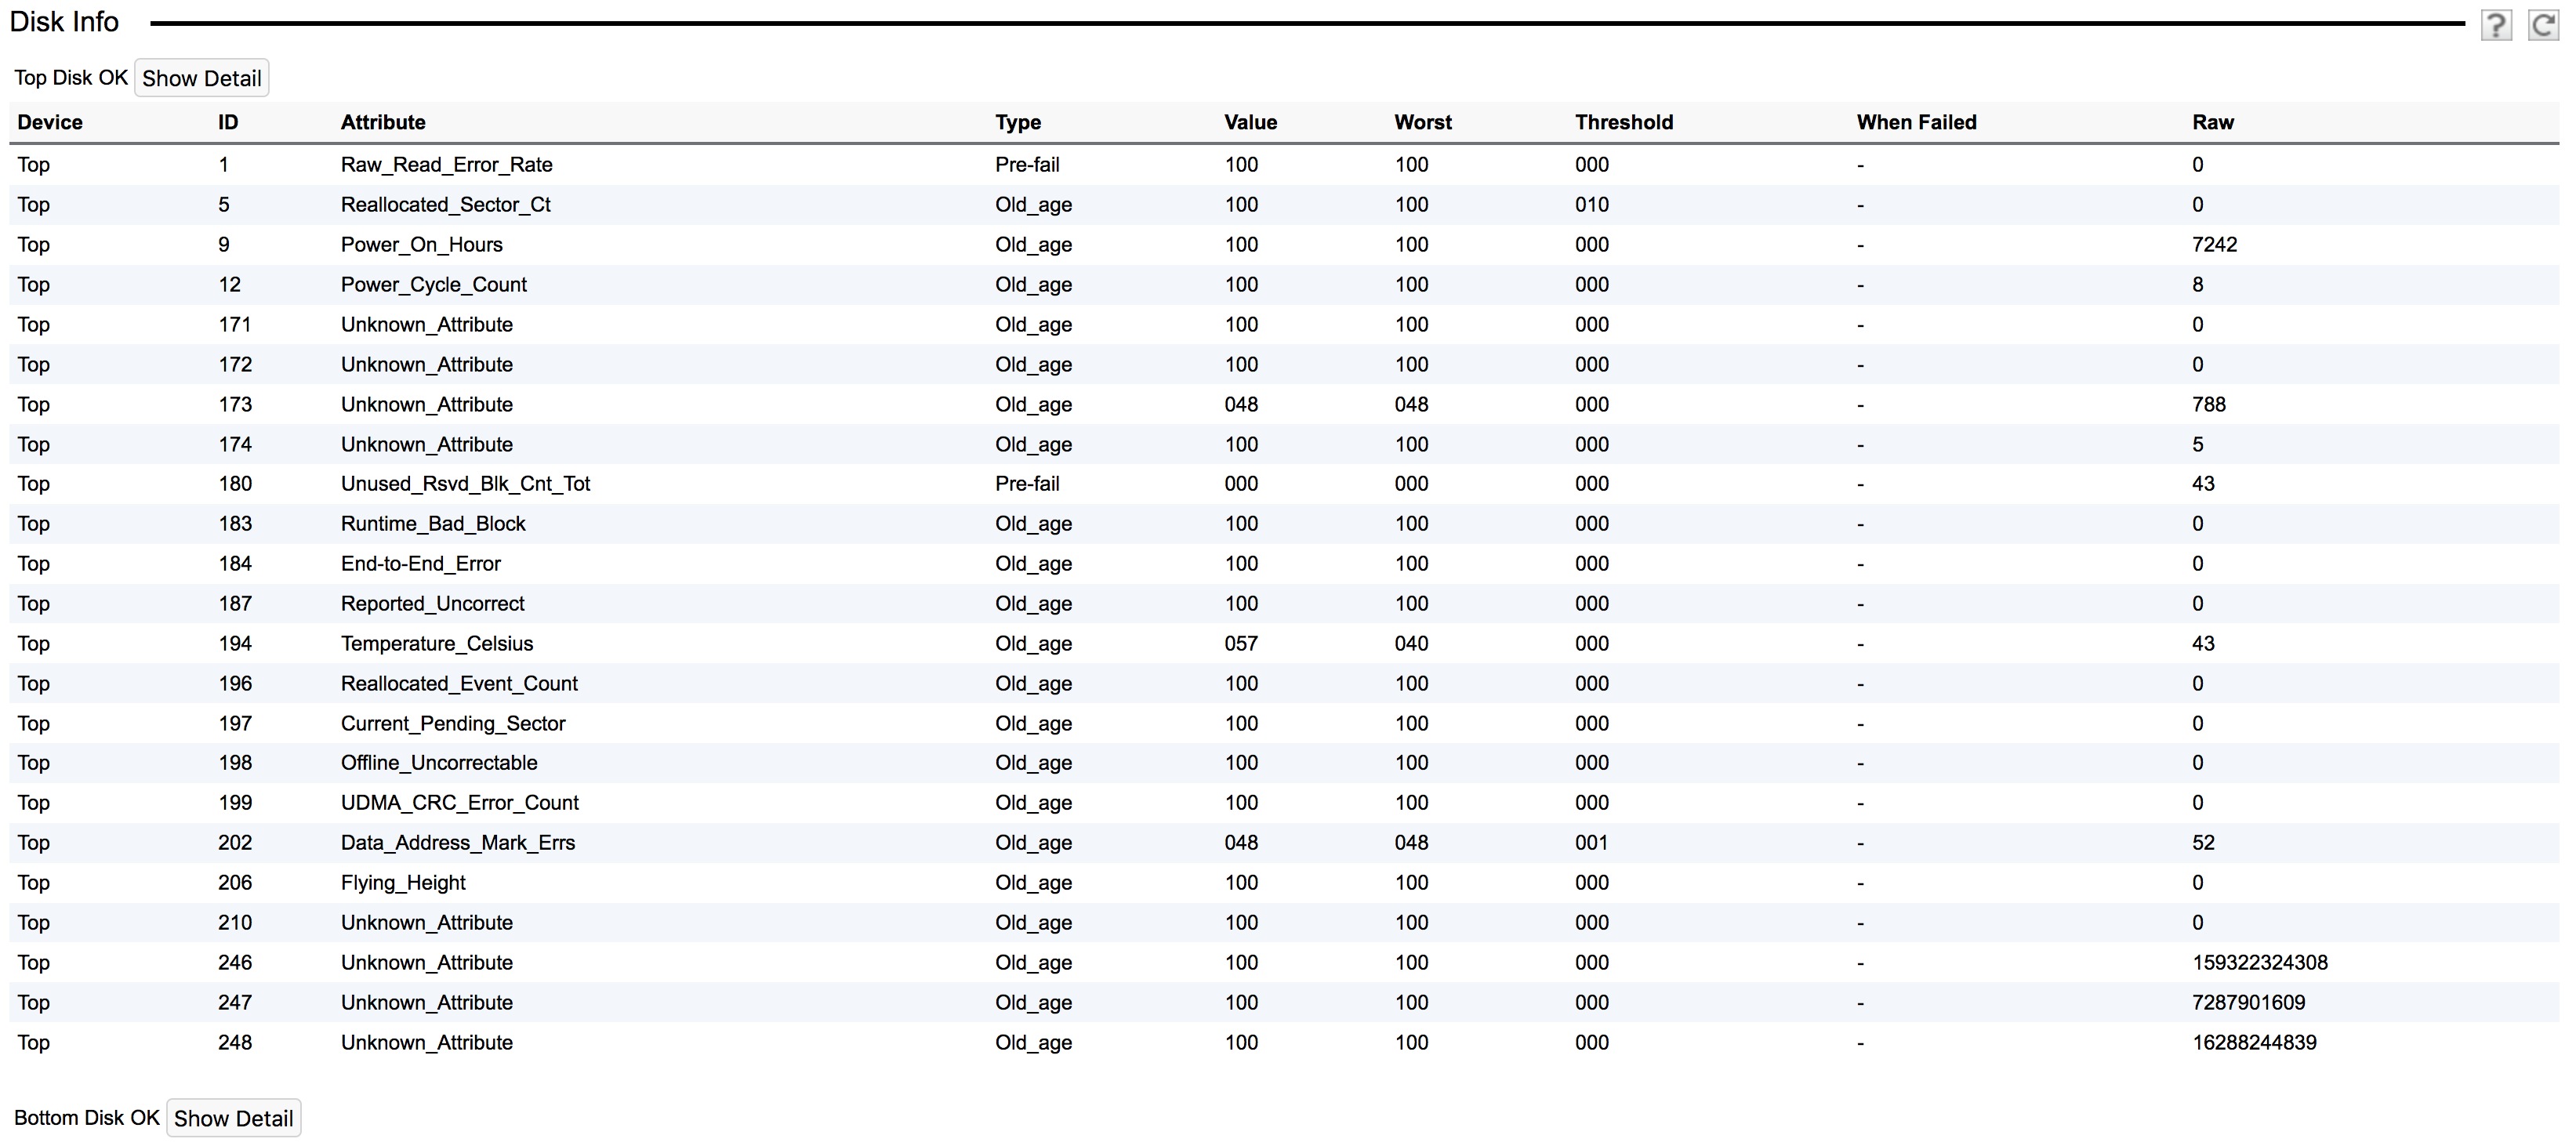This screenshot has height=1146, width=2576.
Task: Click the Threshold column header
Action: click(x=1624, y=122)
